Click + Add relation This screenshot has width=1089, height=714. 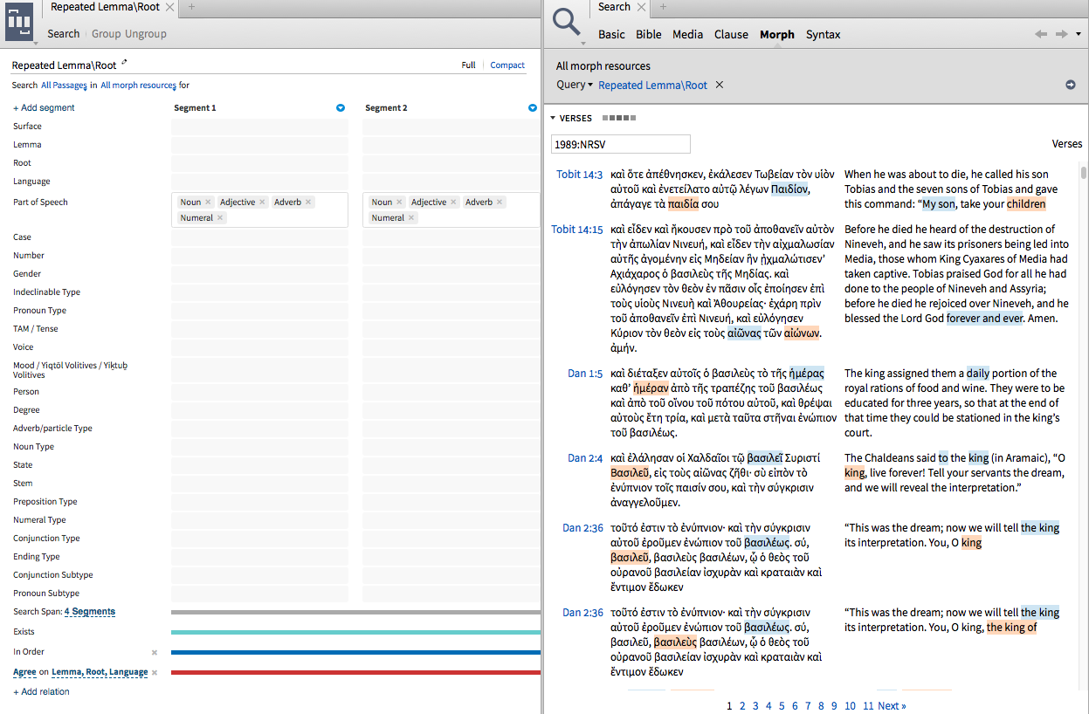(x=41, y=691)
